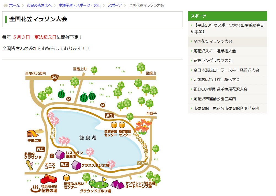Click the レストラン徳良湖 purple house icon
This screenshot has height=196, width=276.
60,154
